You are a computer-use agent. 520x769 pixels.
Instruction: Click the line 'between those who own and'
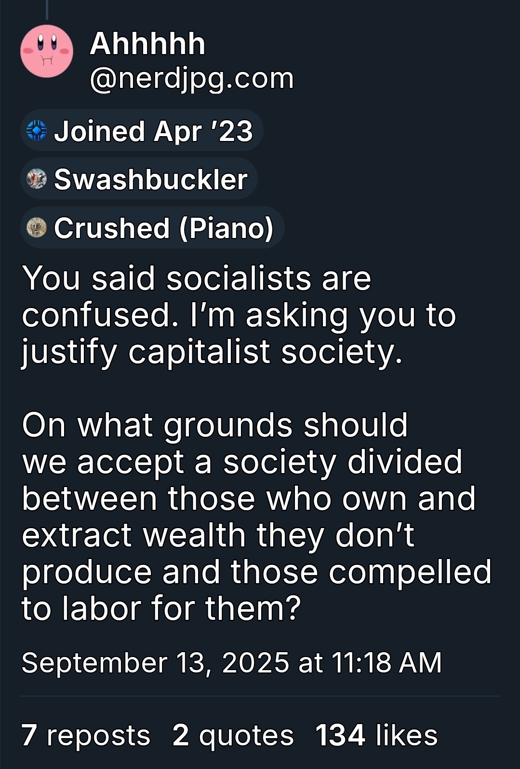click(x=249, y=498)
